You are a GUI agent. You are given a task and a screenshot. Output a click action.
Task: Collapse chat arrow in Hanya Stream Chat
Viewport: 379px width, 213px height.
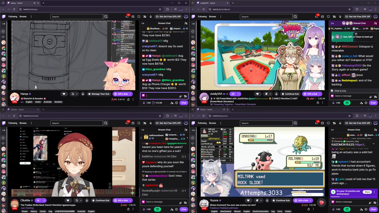[143, 23]
